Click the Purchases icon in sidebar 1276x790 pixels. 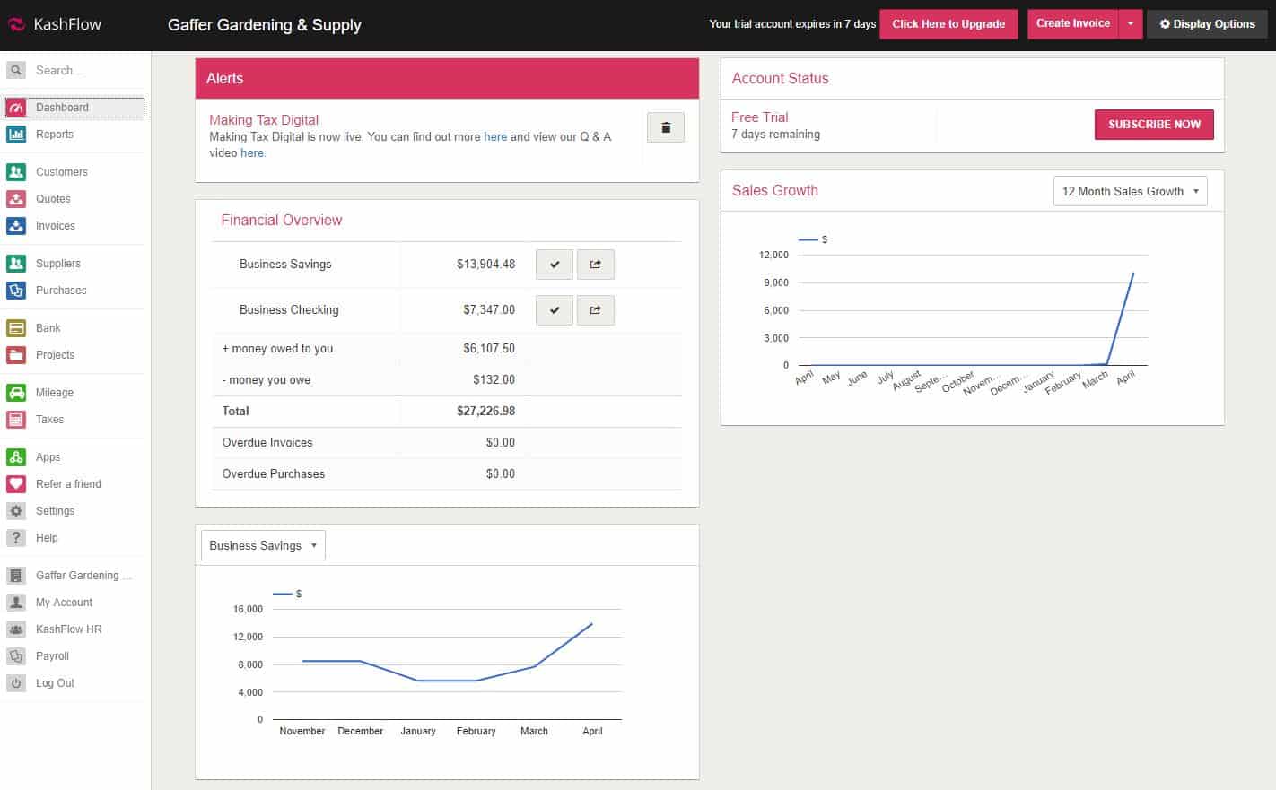point(16,291)
